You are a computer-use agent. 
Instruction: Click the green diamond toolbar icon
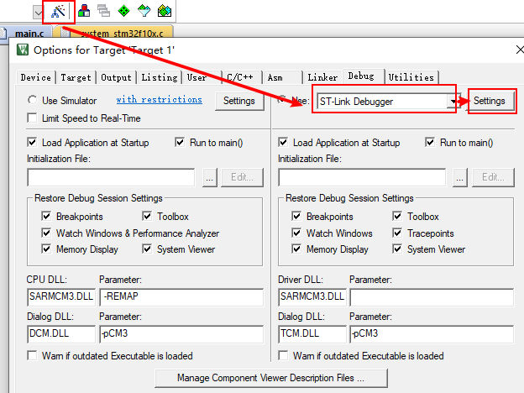pyautogui.click(x=123, y=12)
